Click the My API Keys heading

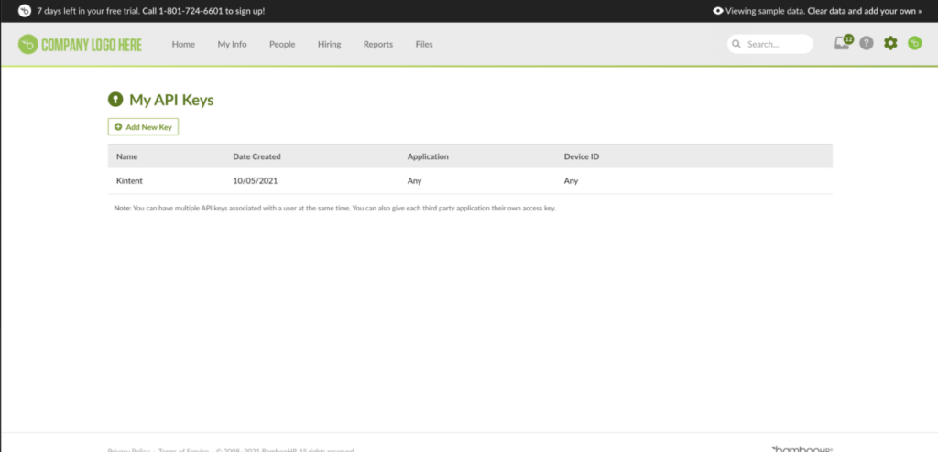click(171, 100)
